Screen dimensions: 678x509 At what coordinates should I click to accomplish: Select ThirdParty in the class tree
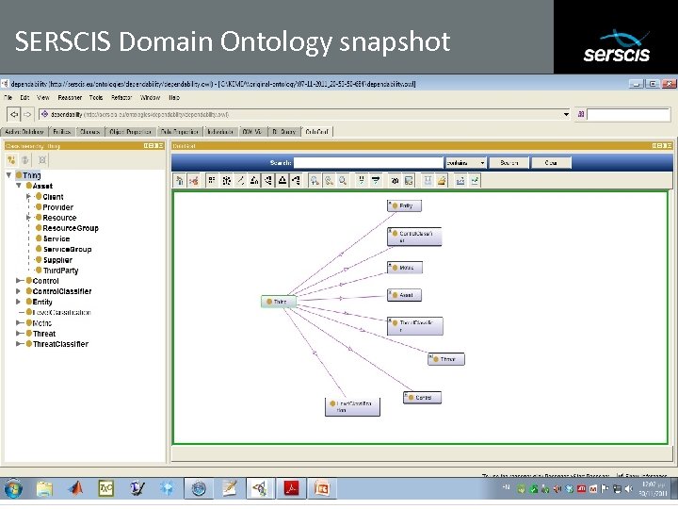[x=60, y=271]
